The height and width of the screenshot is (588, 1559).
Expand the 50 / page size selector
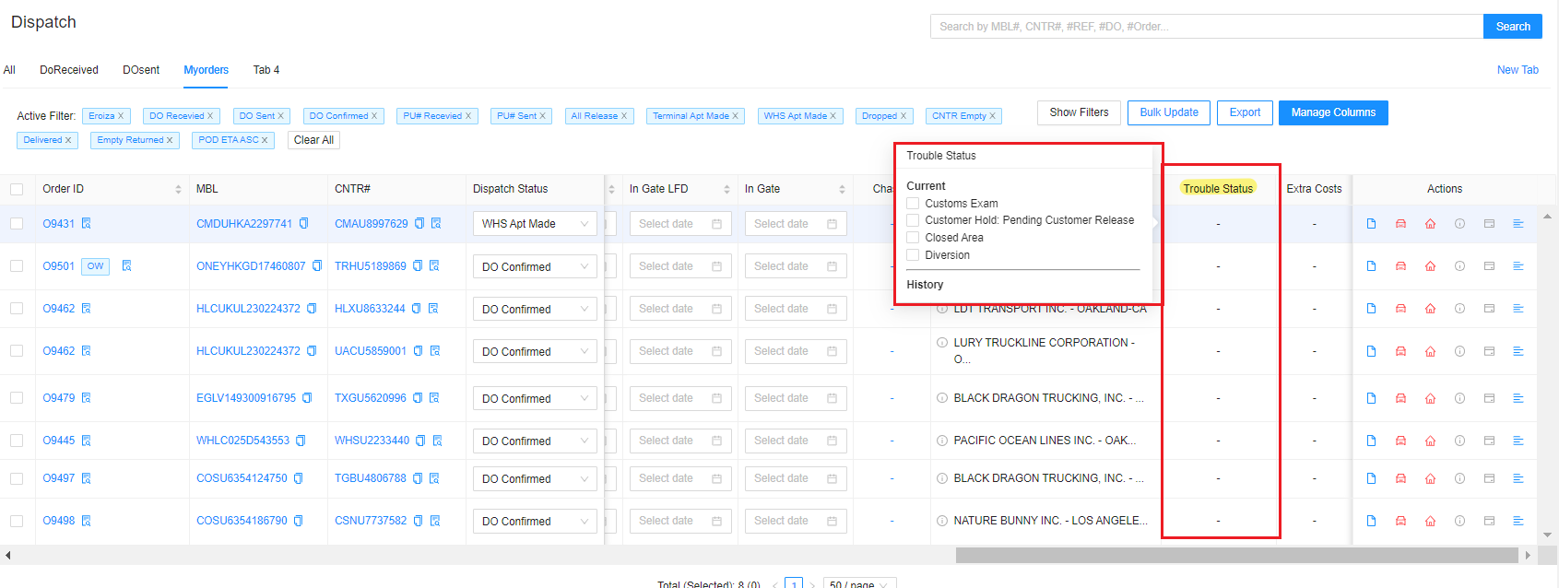pos(858,583)
